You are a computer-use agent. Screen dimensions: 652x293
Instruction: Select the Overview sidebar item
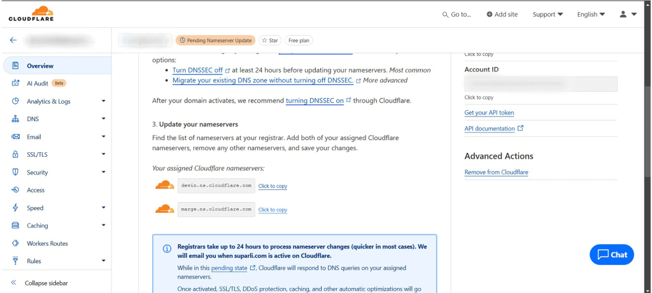40,66
